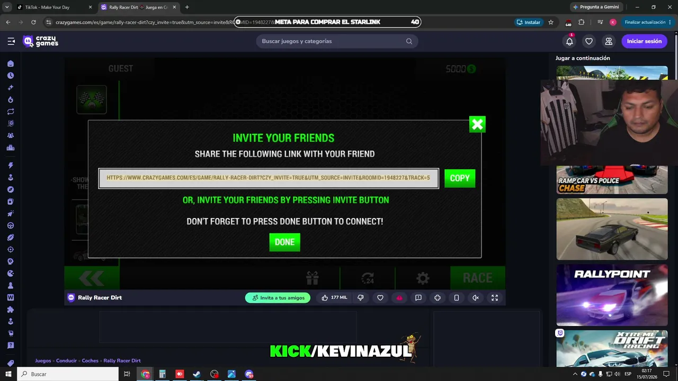Enter fullscreen mode for the game

(495, 298)
